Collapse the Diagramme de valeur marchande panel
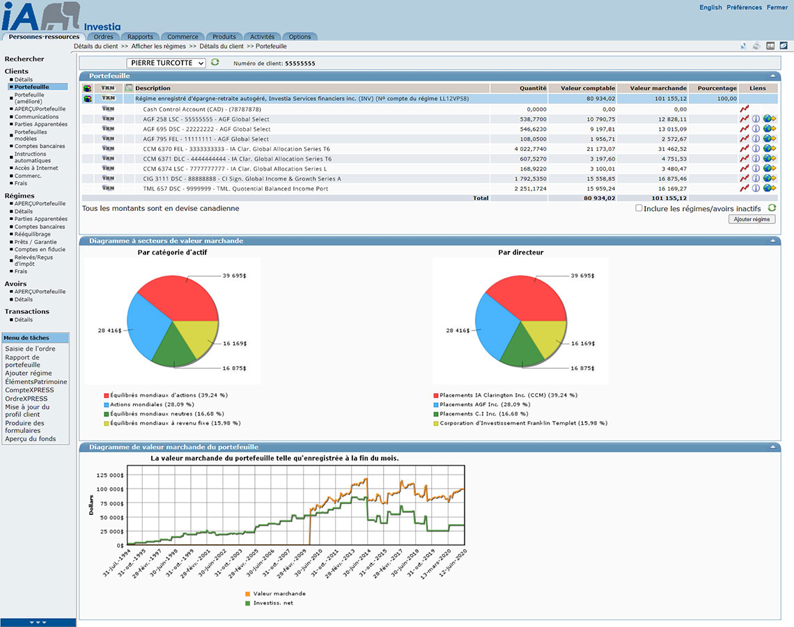 [772, 447]
